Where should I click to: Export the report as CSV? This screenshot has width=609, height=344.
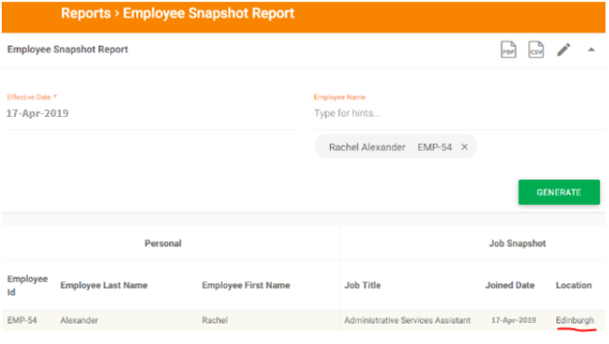click(x=536, y=49)
